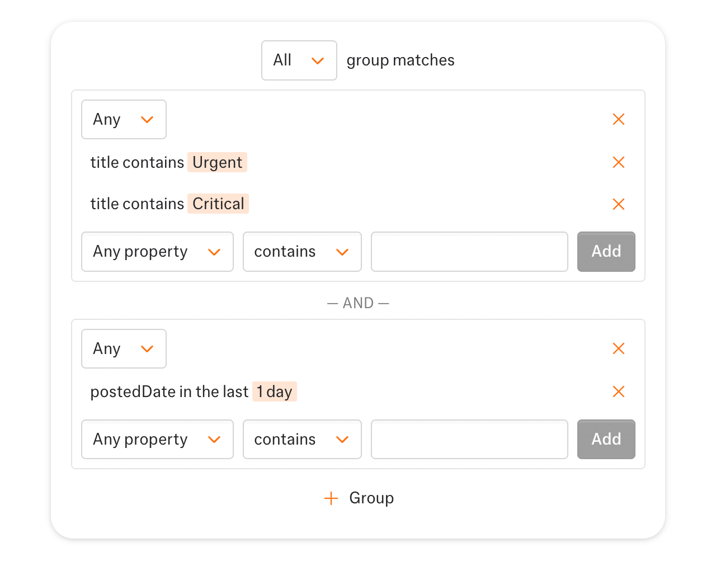
Task: Open the first group's 'Any' dropdown
Action: point(124,120)
